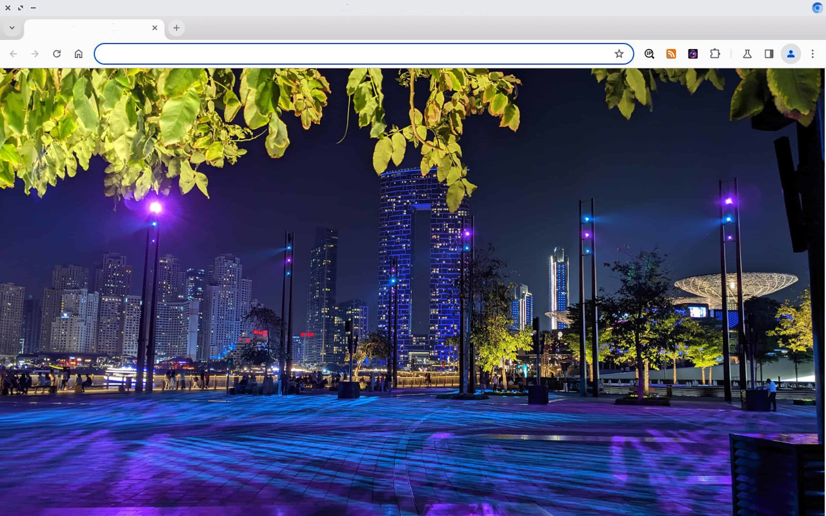Image resolution: width=826 pixels, height=516 pixels.
Task: Toggle the side panel open
Action: [769, 54]
